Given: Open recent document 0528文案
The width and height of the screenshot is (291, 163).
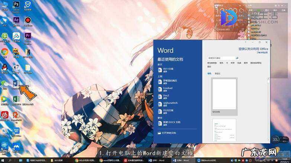Looking at the screenshot, I should tap(168, 111).
